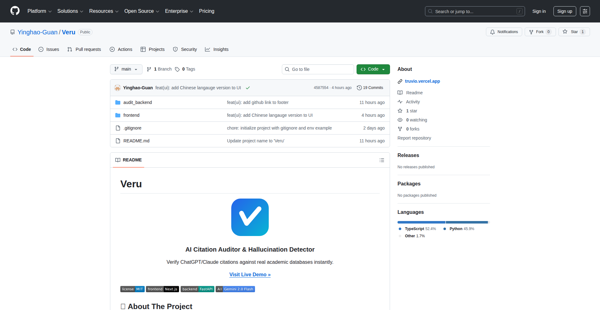
Task: Switch to the Actions tab
Action: [121, 49]
